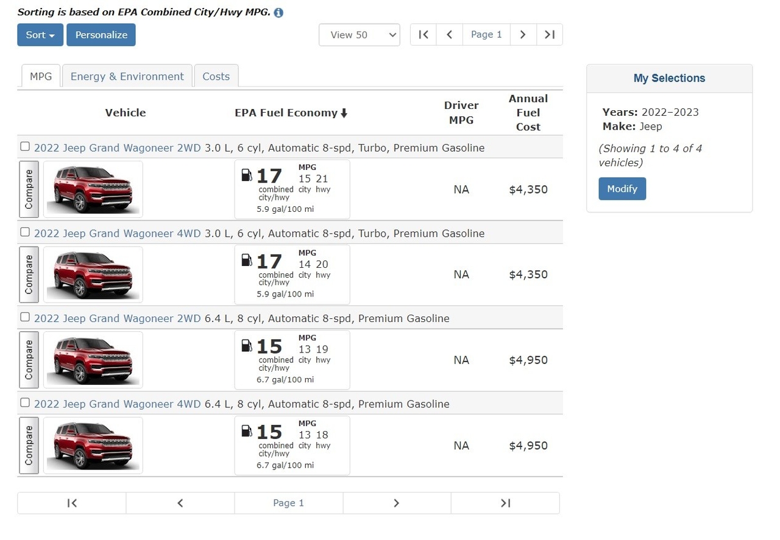Jump to last page in bottom pager
This screenshot has width=780, height=540.
[505, 503]
